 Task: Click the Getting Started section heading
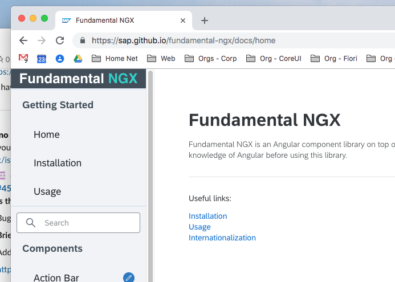coord(58,105)
